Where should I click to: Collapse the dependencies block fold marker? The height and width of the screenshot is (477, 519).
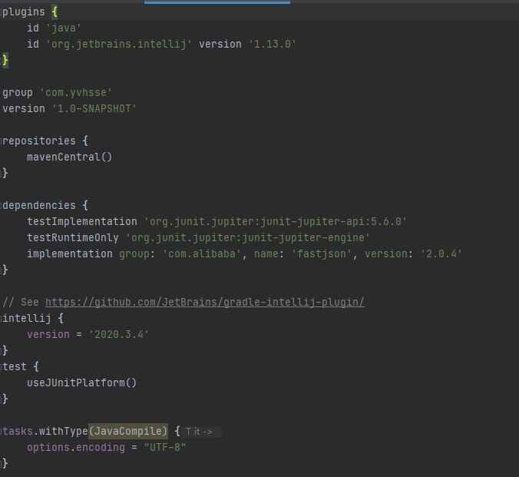click(x=1, y=206)
